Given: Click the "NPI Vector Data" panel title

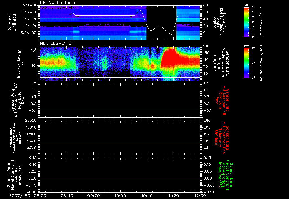Looking at the screenshot, I should click(57, 3).
